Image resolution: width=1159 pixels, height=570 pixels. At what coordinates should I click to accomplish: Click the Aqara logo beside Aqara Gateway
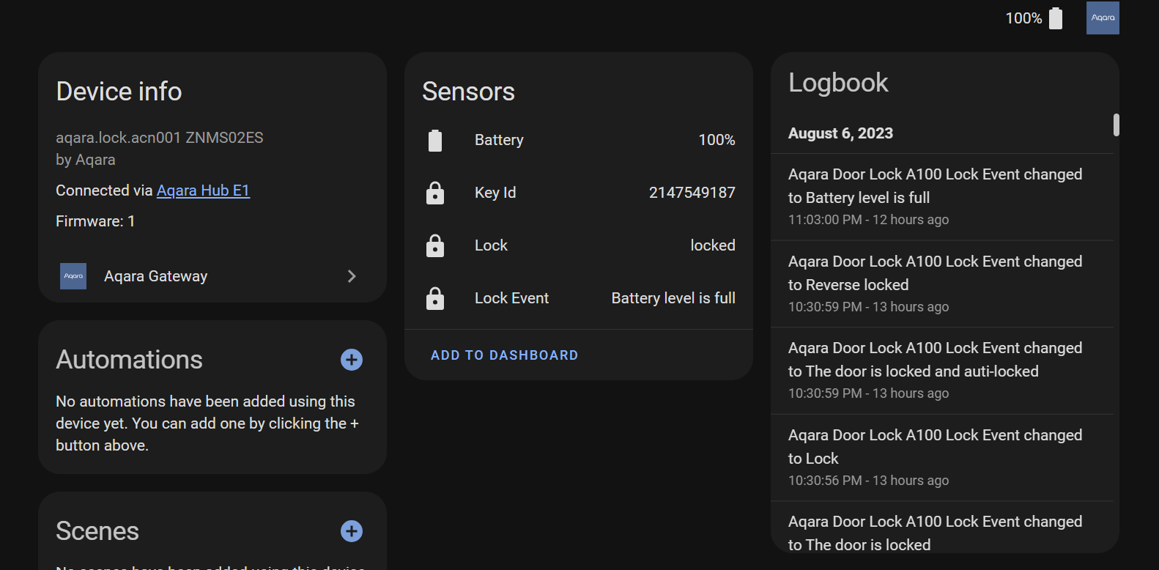pyautogui.click(x=73, y=276)
